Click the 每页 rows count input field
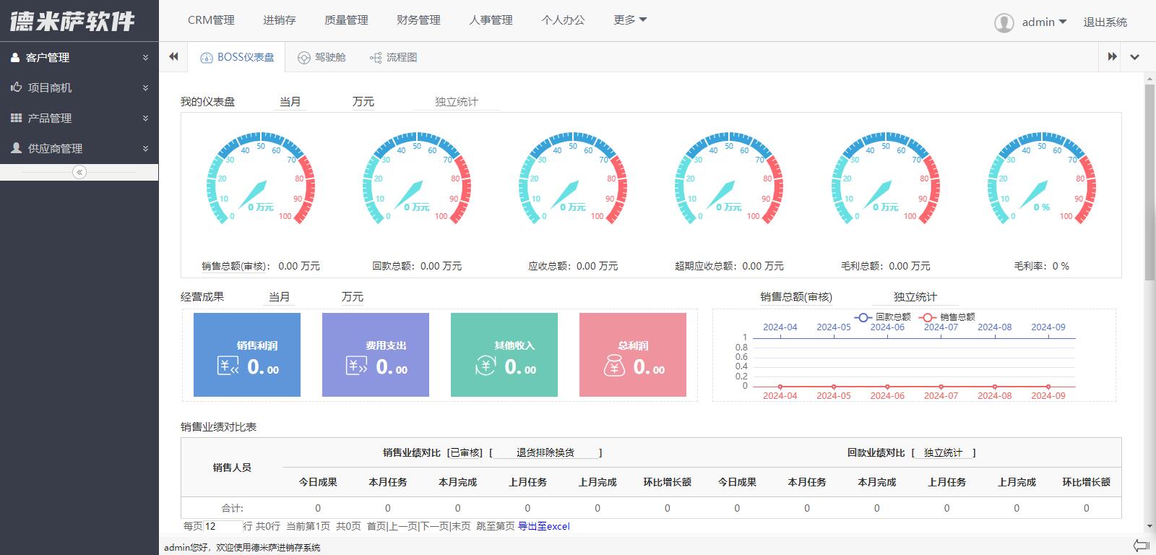This screenshot has width=1156, height=555. (223, 526)
